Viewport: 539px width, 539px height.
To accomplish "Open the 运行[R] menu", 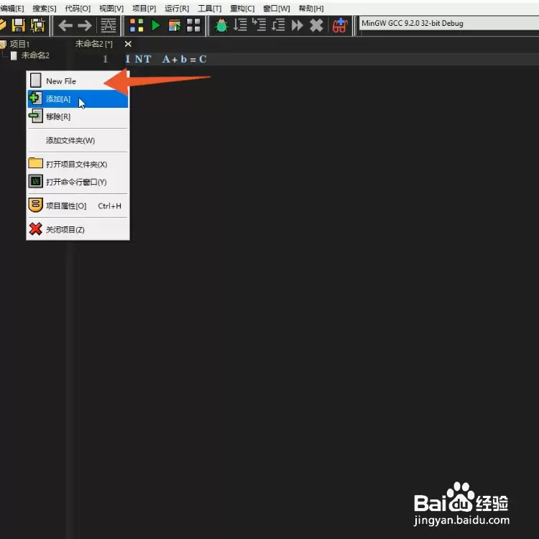I will (x=177, y=8).
